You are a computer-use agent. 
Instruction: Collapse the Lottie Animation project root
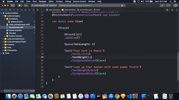coord(1,13)
